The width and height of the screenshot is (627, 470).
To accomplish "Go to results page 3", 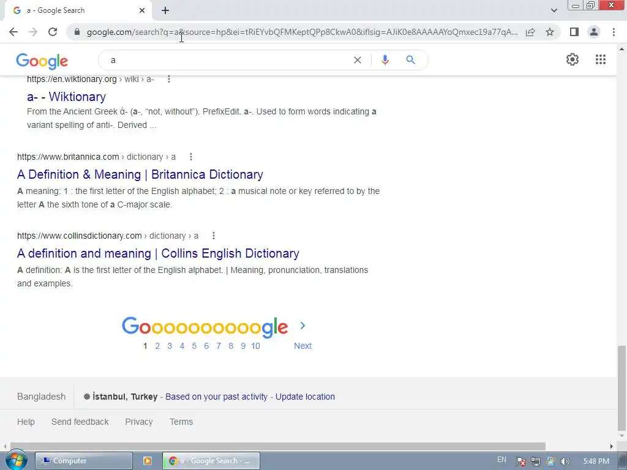I will coord(170,346).
